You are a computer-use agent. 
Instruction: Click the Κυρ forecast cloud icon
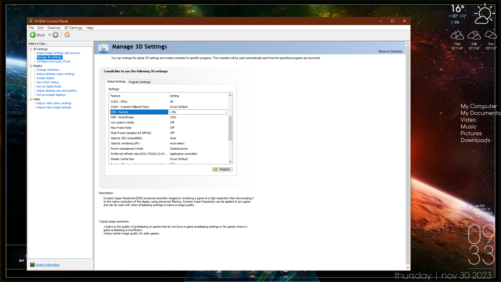point(491,35)
